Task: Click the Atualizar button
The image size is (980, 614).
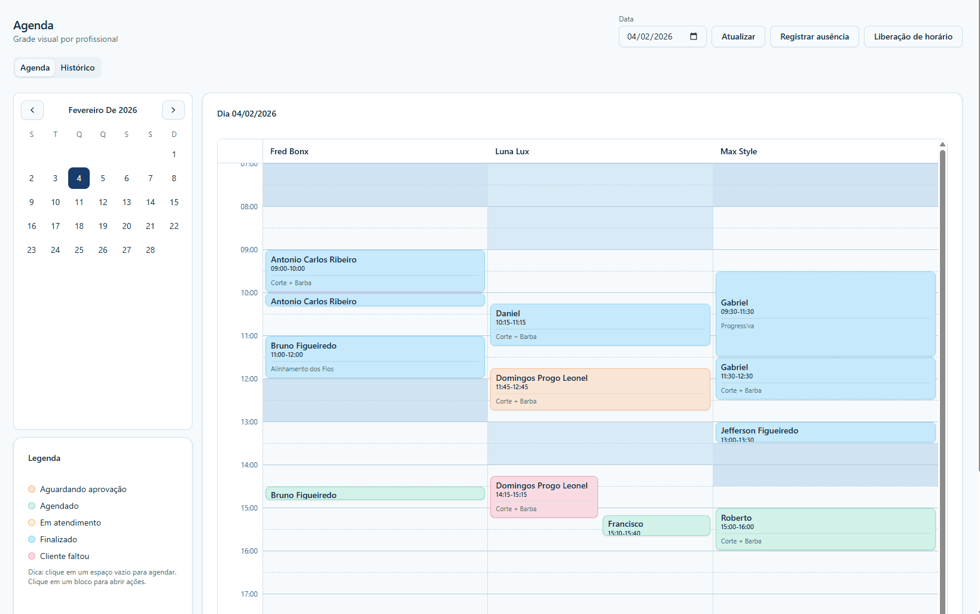Action: pos(738,36)
